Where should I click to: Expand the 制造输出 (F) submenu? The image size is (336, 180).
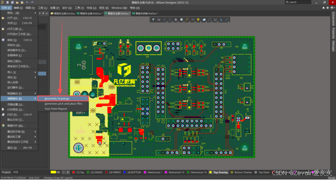[19, 93]
